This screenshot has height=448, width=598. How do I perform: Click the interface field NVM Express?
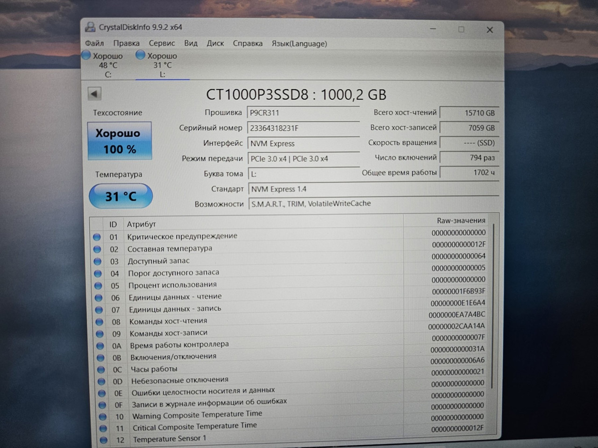304,143
